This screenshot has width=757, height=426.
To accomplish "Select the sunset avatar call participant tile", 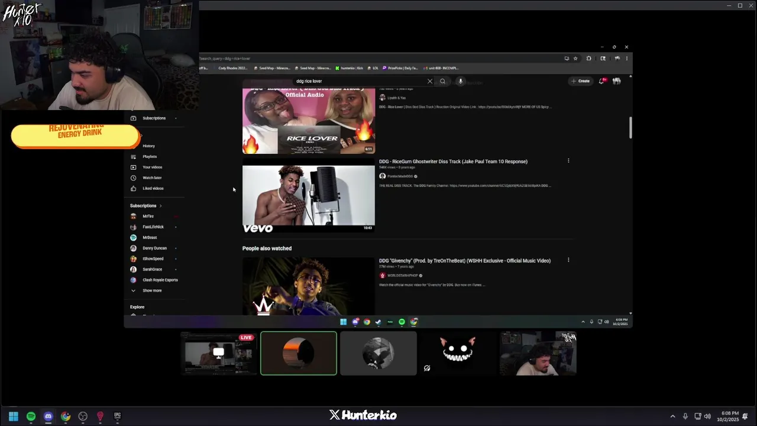I will (299, 354).
